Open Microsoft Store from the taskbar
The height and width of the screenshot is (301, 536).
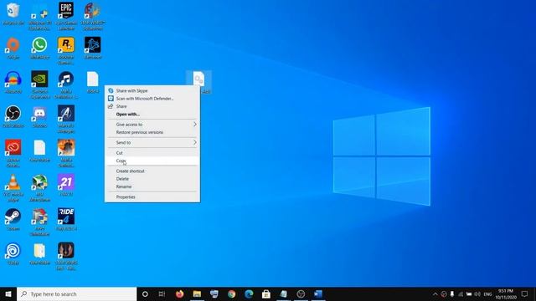coord(266,293)
